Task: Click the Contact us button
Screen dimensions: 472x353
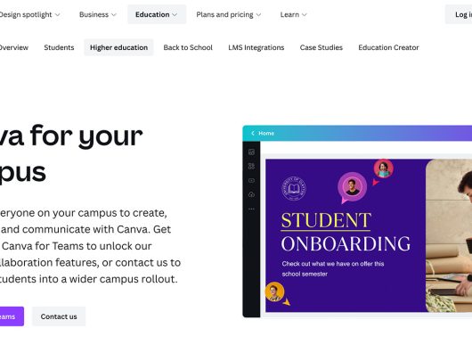Action: click(x=59, y=316)
